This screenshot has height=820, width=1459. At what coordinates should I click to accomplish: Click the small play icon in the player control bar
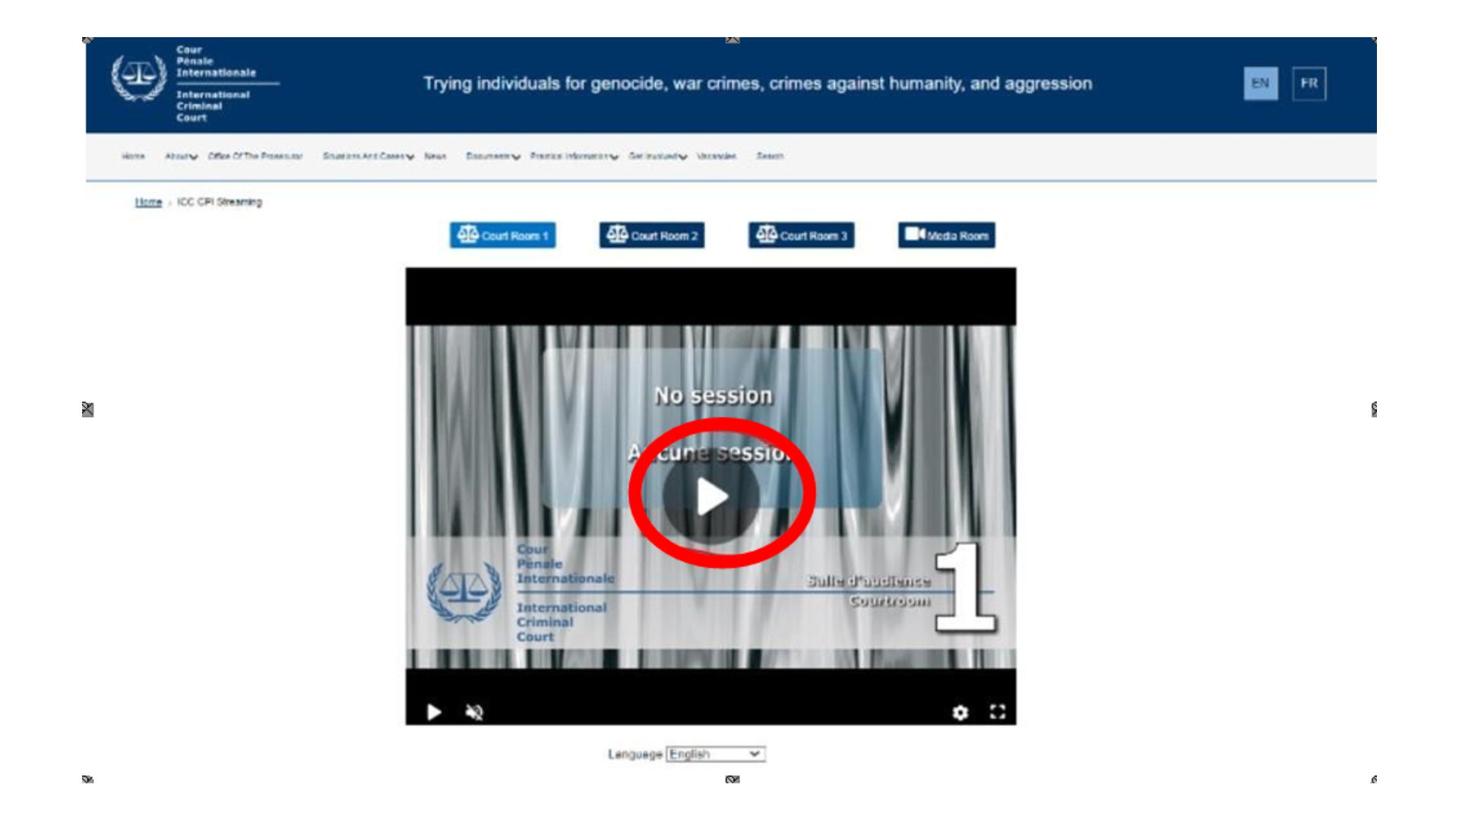tap(434, 712)
